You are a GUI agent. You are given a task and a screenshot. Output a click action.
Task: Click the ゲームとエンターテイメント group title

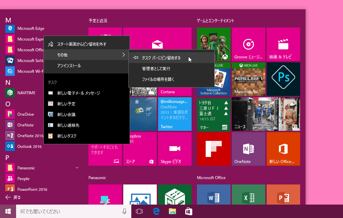click(x=215, y=20)
